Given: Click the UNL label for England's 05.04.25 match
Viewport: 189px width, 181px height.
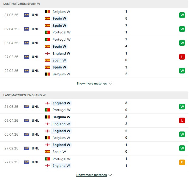Looking at the screenshot, I should coord(35,134).
